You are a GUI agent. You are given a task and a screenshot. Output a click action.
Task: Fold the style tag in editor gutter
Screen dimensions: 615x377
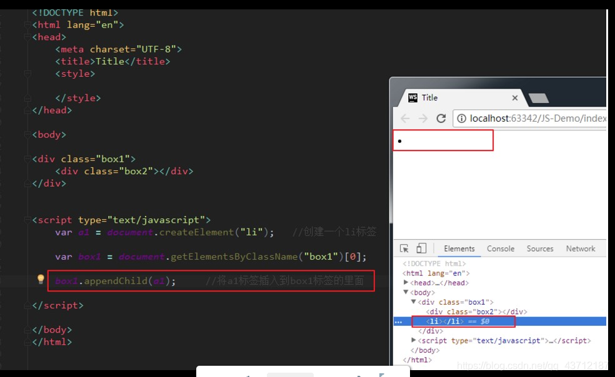pyautogui.click(x=27, y=73)
